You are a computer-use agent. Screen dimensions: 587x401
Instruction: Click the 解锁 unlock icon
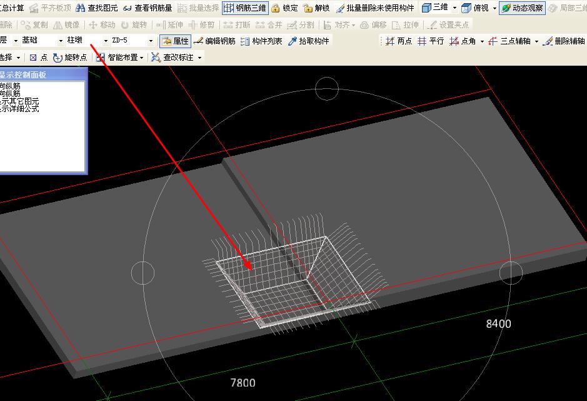pyautogui.click(x=317, y=8)
